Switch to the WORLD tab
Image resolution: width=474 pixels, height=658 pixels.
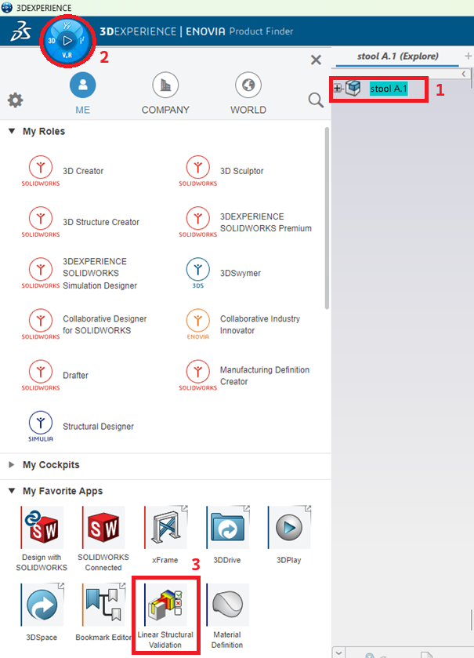click(x=248, y=93)
